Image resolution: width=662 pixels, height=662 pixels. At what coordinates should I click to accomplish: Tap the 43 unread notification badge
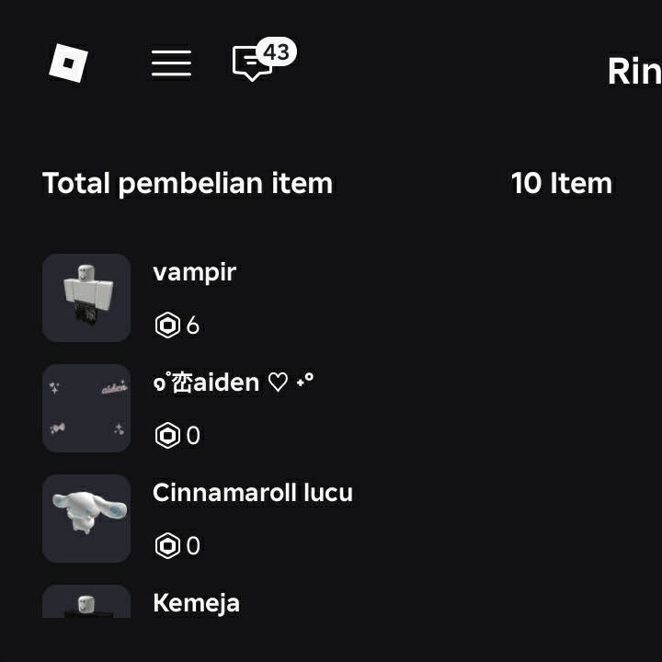coord(277,51)
